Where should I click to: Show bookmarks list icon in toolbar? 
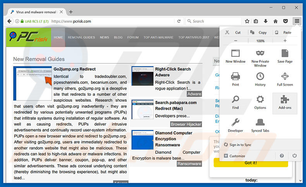[256, 21]
